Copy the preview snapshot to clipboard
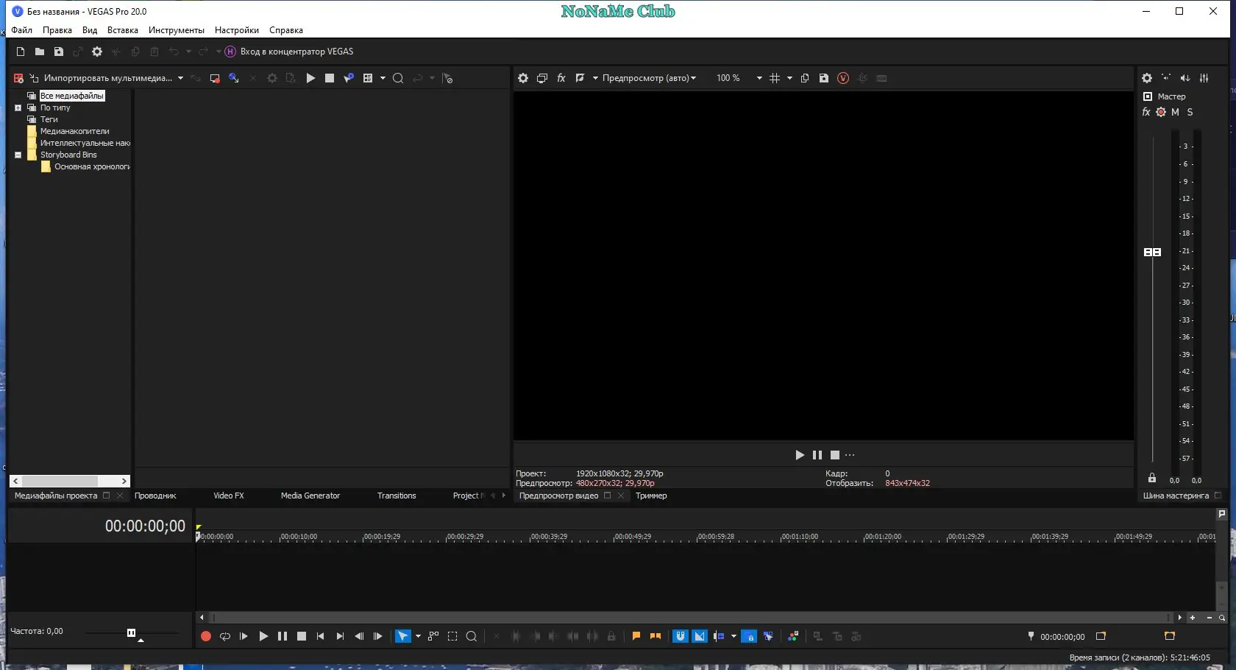The width and height of the screenshot is (1236, 670). click(805, 78)
